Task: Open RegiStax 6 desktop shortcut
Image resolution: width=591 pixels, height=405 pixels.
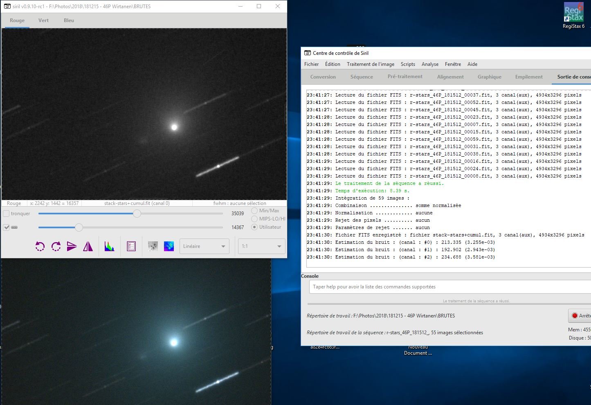Action: pos(573,16)
